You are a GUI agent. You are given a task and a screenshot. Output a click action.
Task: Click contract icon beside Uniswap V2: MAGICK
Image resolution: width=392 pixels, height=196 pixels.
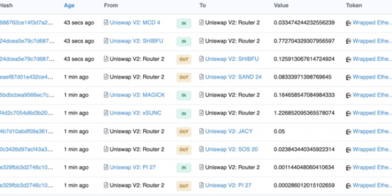pos(106,95)
